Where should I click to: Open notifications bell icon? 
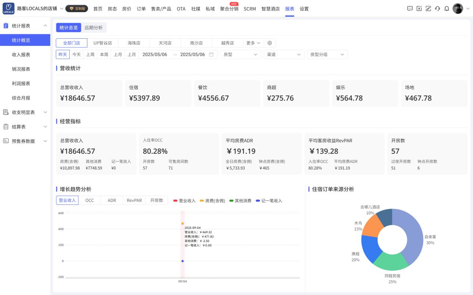coord(446,9)
